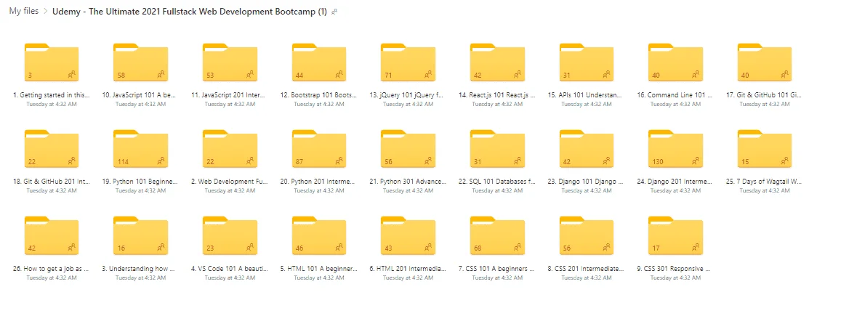Open the 6. HTML 201 folder icon

pos(409,235)
